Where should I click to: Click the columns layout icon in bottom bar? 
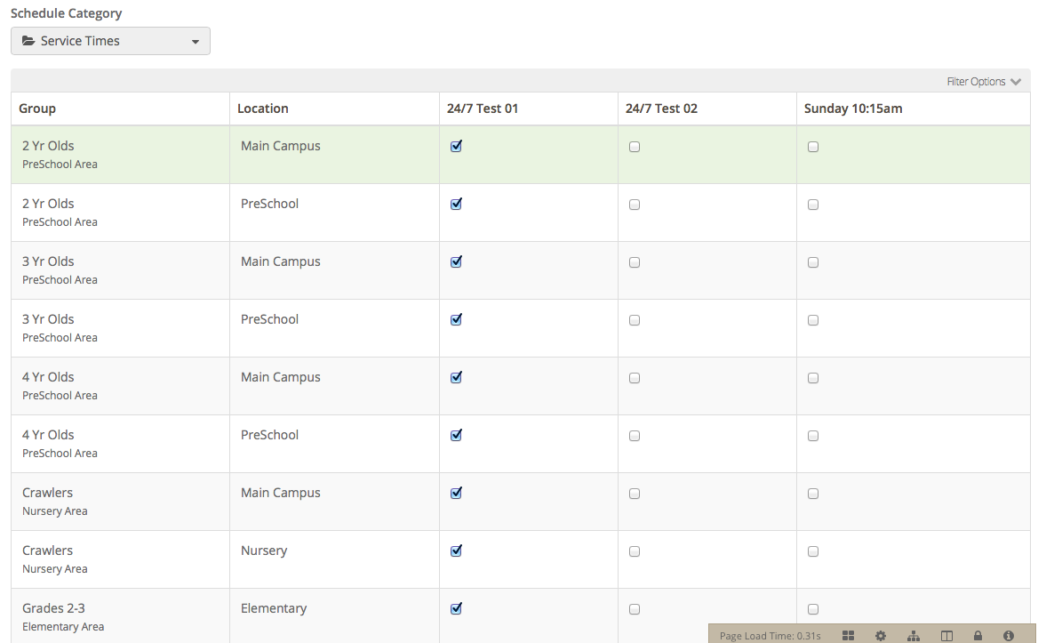[x=946, y=635]
